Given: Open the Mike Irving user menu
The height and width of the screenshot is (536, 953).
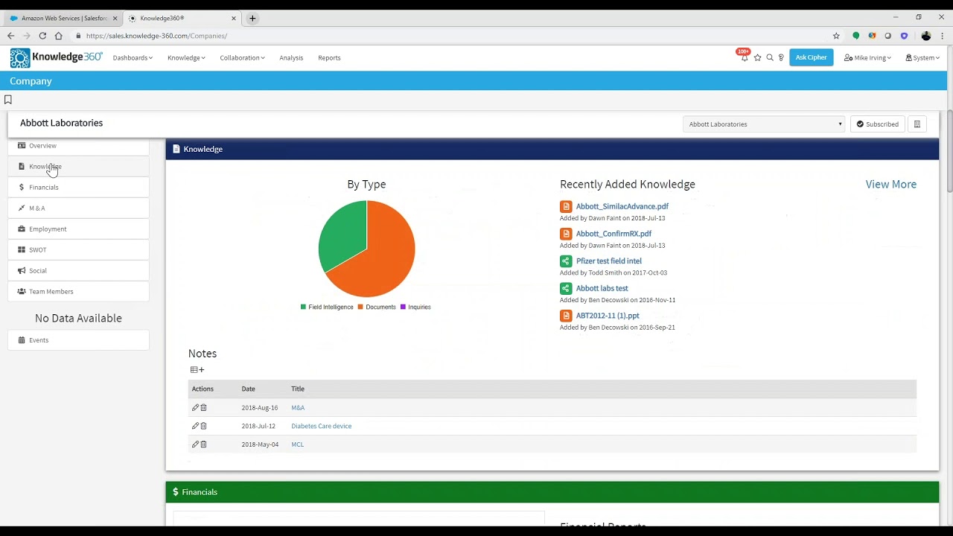Looking at the screenshot, I should (867, 57).
